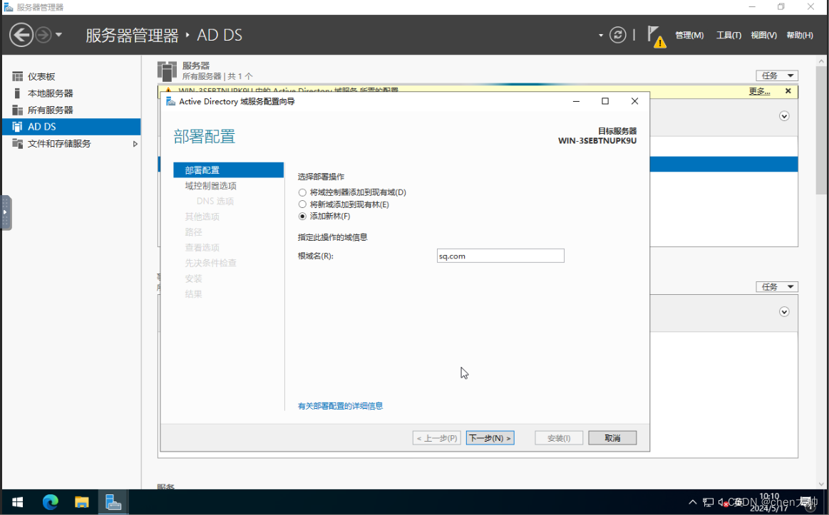Screen dimensions: 829x515
Task: Click the 本地服务器 icon in sidebar
Action: 17,93
